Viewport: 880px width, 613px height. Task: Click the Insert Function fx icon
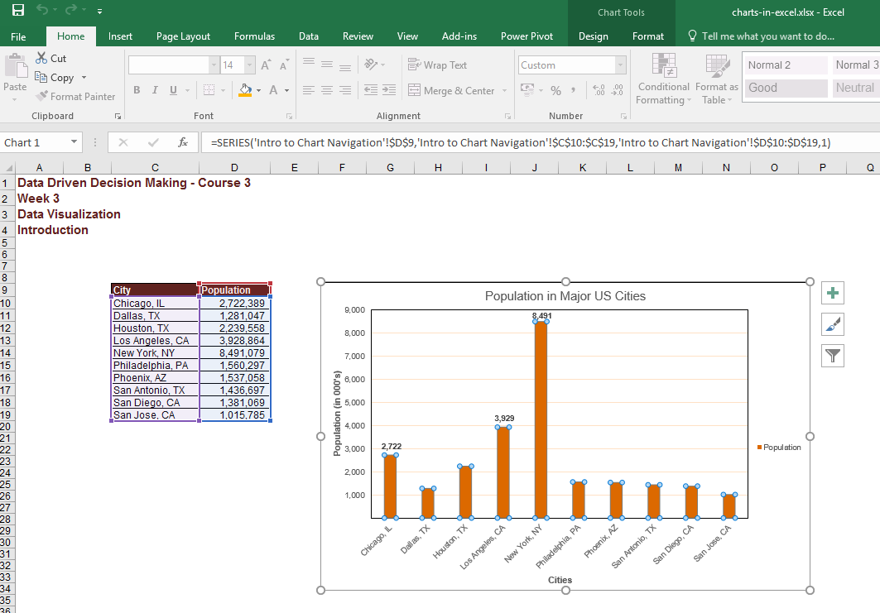click(183, 142)
